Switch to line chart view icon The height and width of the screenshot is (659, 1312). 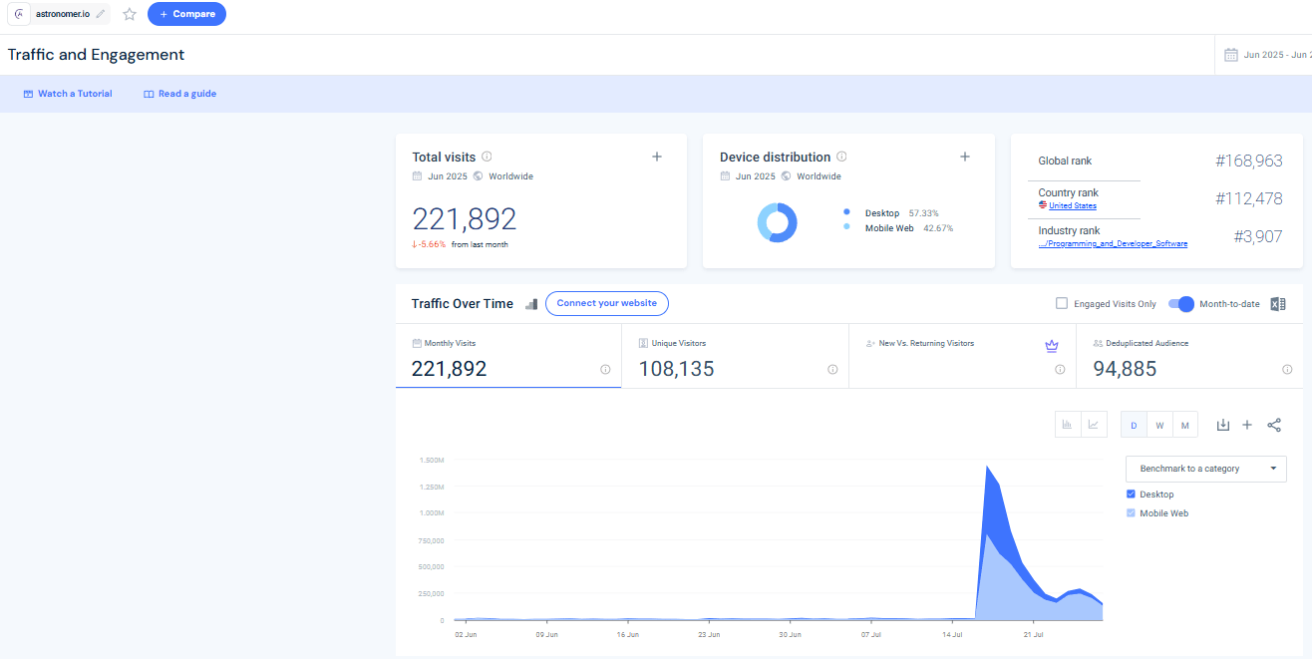coord(1094,425)
